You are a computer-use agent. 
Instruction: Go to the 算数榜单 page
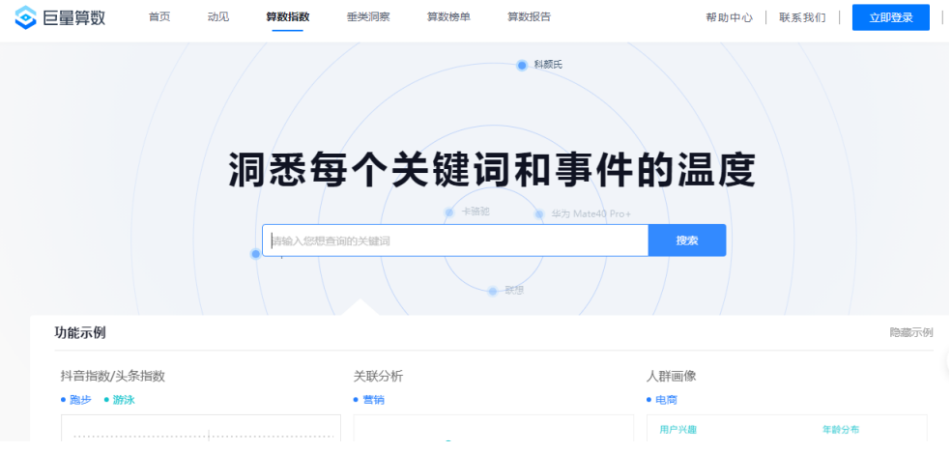click(448, 17)
